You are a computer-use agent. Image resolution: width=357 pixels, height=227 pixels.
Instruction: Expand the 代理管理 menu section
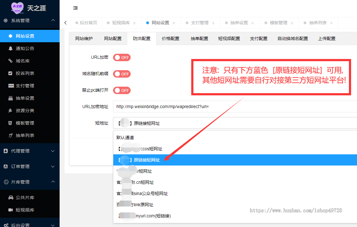tap(53, 151)
